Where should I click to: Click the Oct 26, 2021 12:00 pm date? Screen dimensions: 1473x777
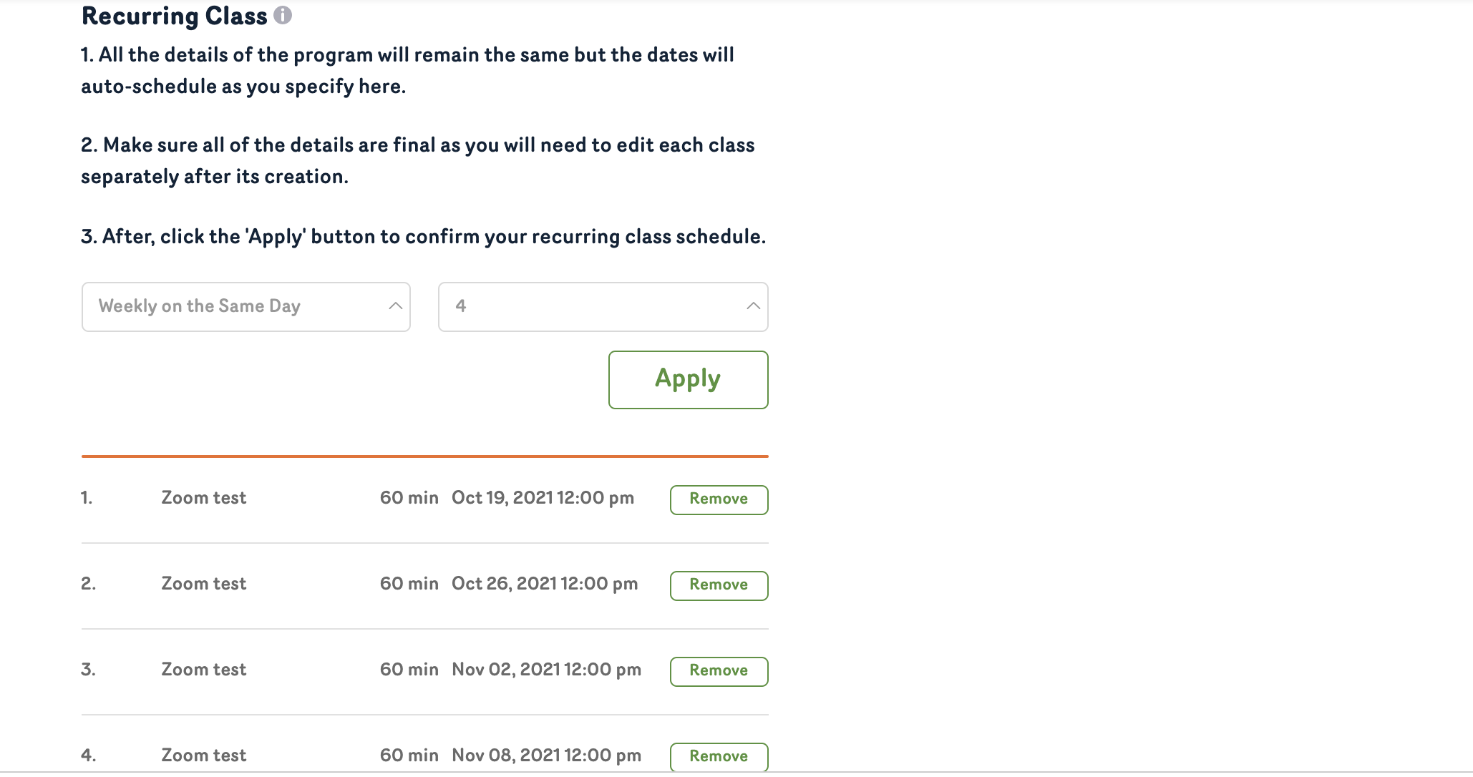[x=544, y=584]
